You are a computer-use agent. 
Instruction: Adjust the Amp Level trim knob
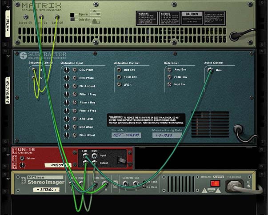[67, 119]
